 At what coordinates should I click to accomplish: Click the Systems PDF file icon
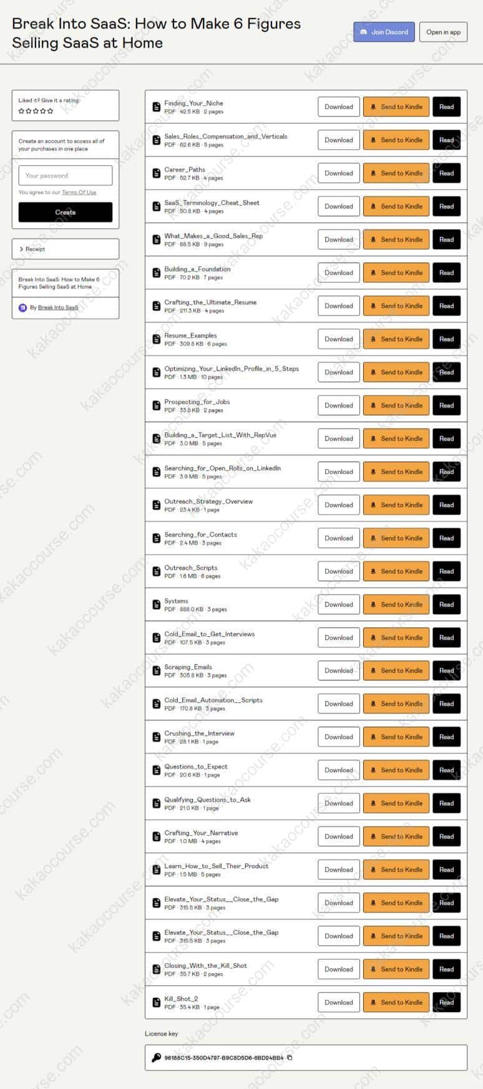[x=156, y=604]
